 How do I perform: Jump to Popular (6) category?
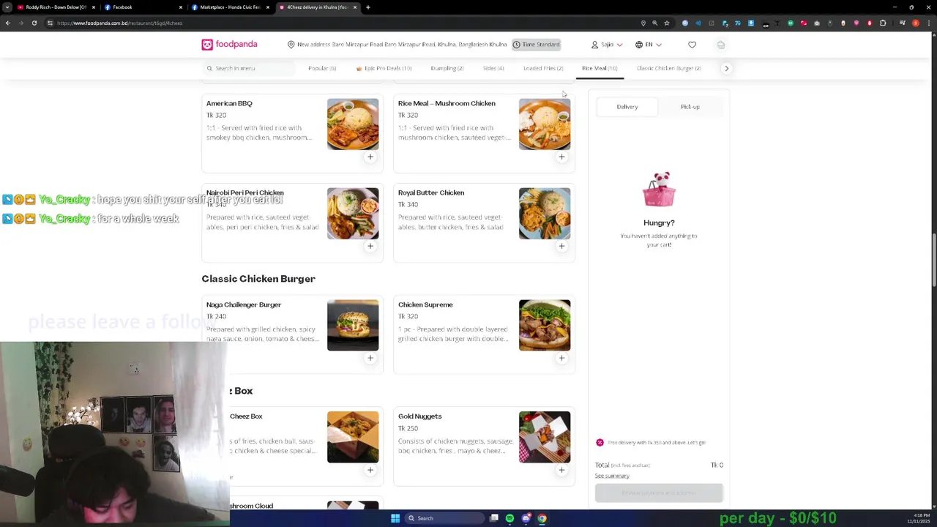pos(322,68)
